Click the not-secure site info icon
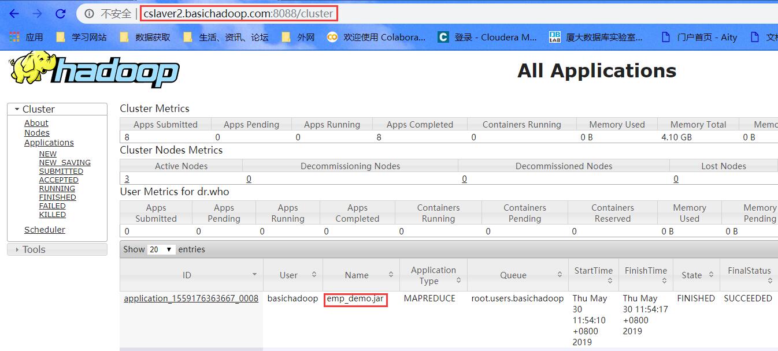The width and height of the screenshot is (778, 351). [x=88, y=13]
